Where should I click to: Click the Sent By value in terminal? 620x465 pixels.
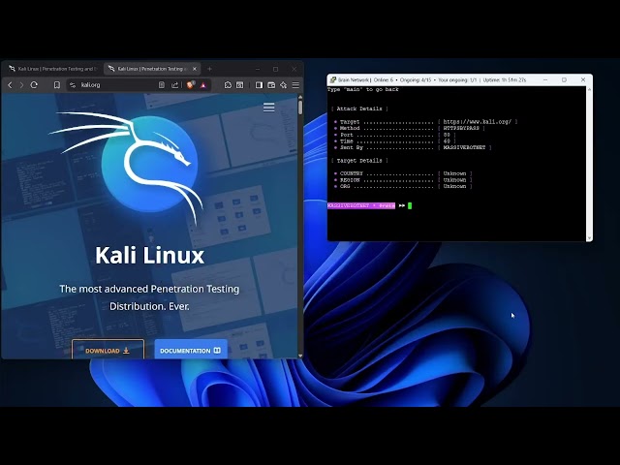tap(464, 147)
